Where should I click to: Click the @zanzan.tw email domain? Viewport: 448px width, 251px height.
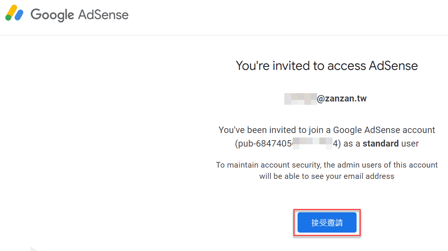pyautogui.click(x=342, y=99)
